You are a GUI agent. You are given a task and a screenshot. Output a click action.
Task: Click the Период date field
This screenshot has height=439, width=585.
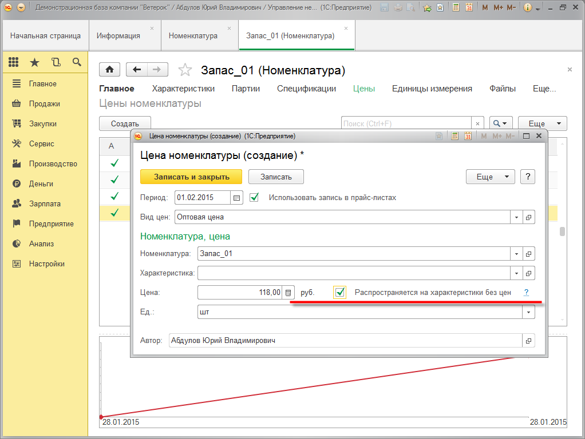click(x=203, y=198)
